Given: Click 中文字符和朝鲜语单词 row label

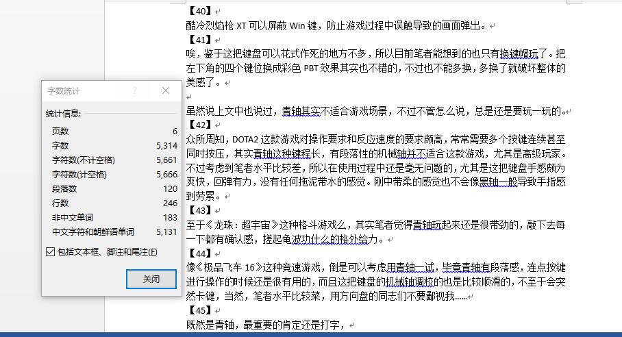Looking at the screenshot, I should [93, 232].
